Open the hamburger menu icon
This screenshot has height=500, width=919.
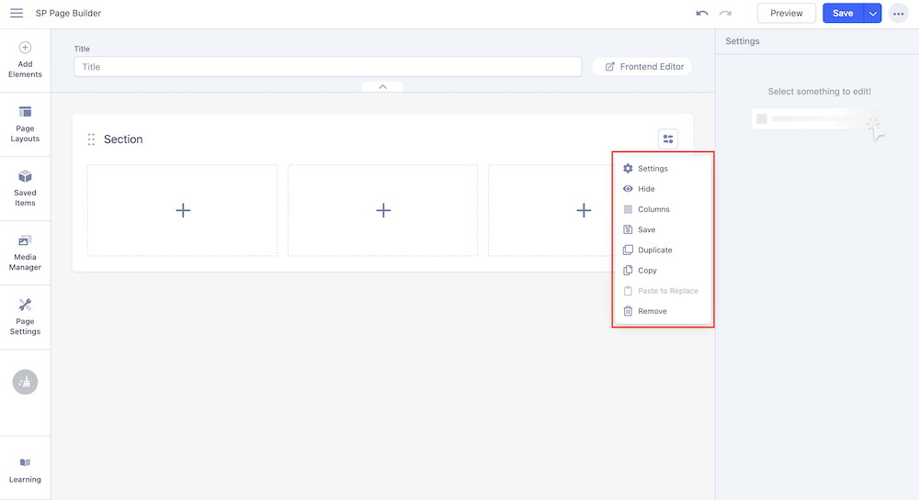[17, 13]
